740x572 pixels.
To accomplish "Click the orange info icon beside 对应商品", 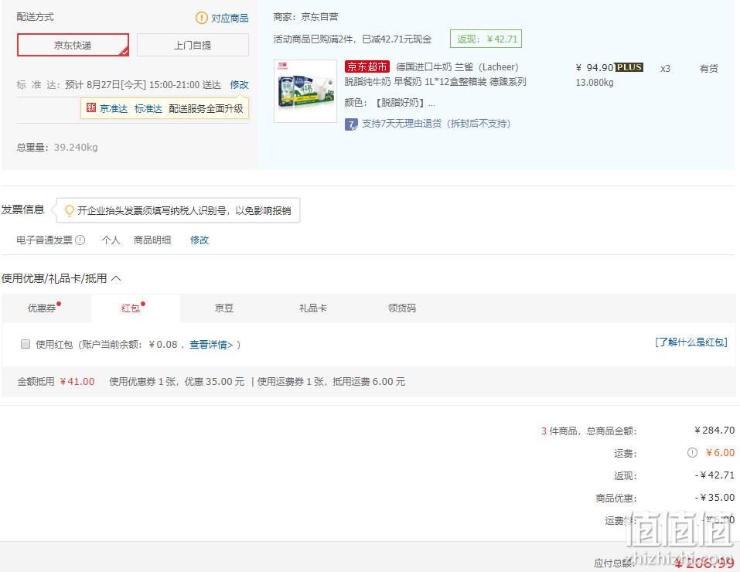I will [x=202, y=18].
